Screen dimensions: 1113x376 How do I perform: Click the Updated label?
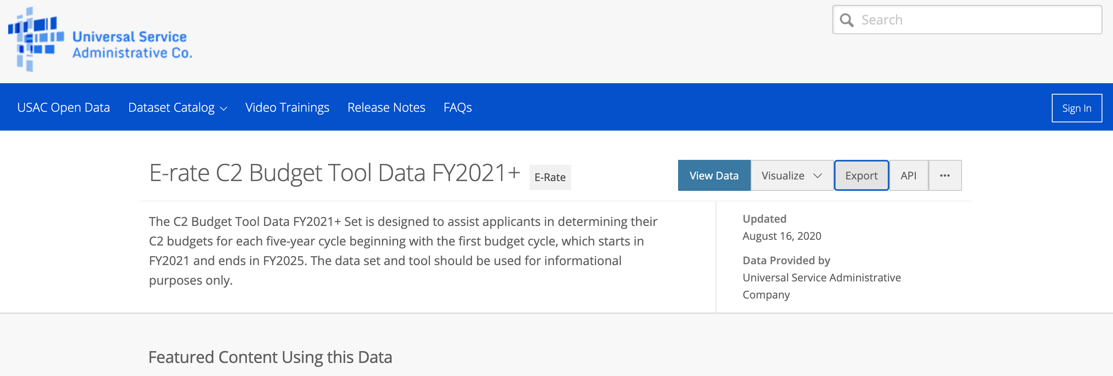pyautogui.click(x=764, y=219)
